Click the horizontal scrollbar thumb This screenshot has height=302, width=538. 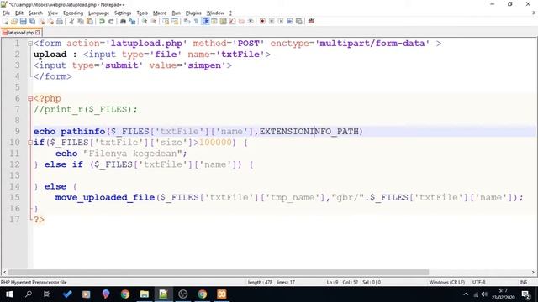219,272
